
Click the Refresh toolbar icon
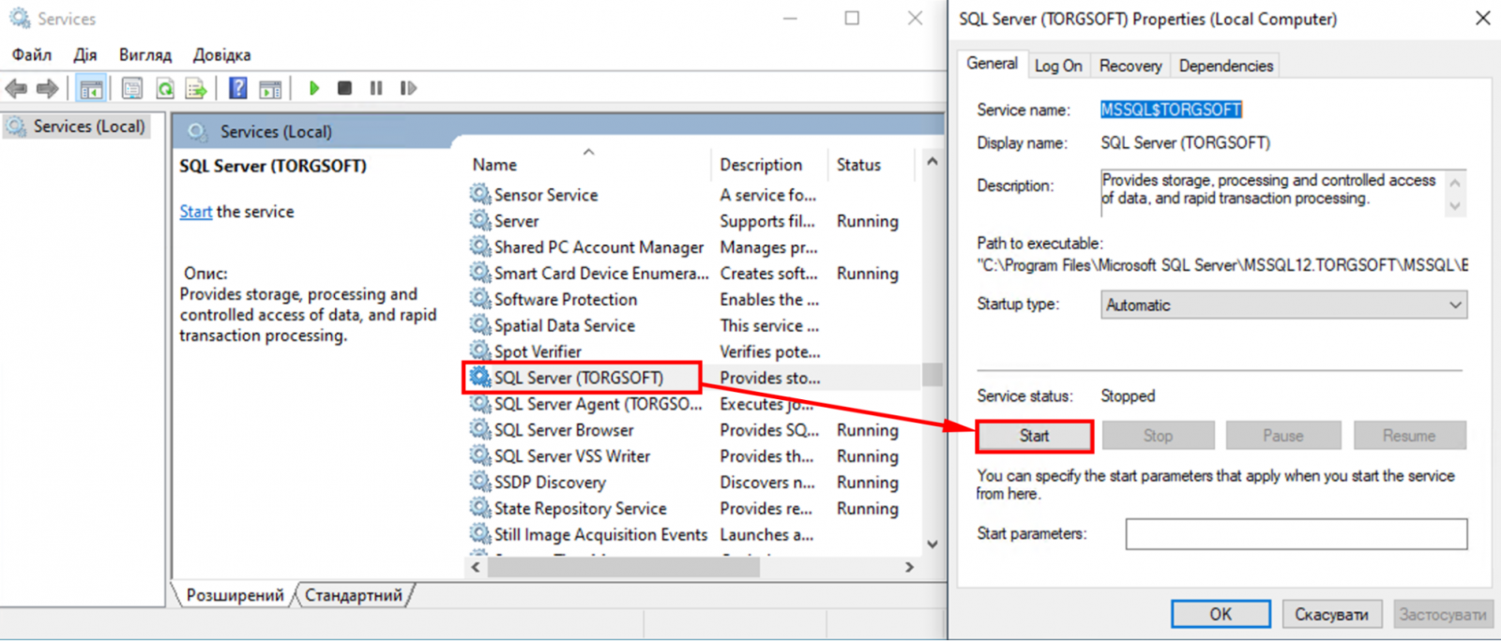[165, 89]
